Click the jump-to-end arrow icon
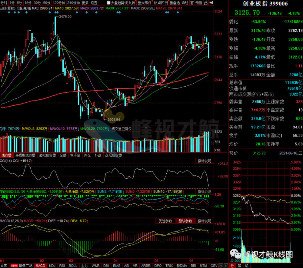303x268 pixels. pos(211,3)
